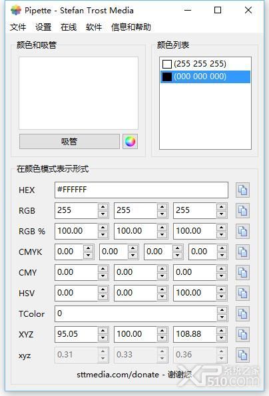Viewport: 269px width, 396px height.
Task: Open the 文件 menu
Action: pos(18,27)
